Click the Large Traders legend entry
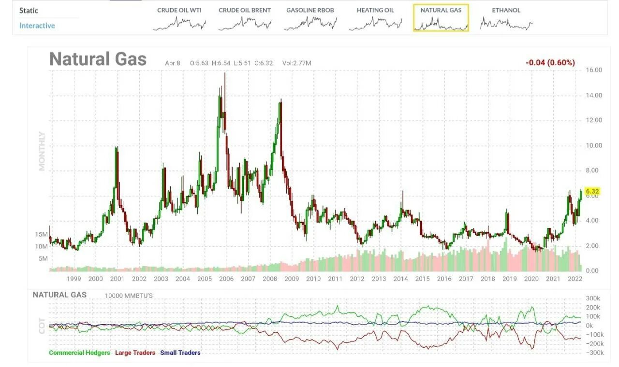Viewport: 619px width, 367px height. click(x=135, y=353)
